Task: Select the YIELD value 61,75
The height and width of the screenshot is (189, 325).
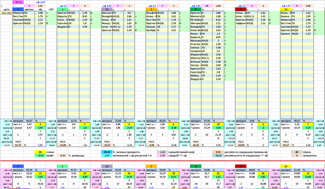Action: click(18, 145)
